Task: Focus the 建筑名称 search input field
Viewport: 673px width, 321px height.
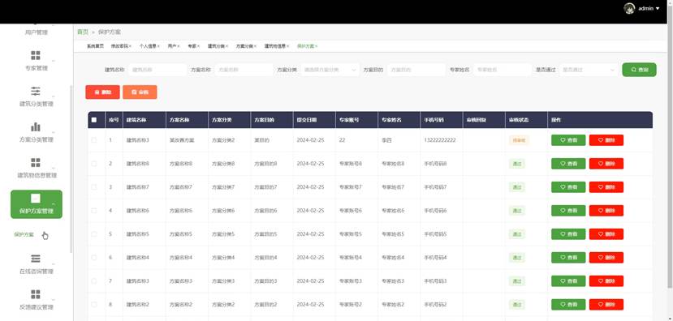Action: pos(157,70)
